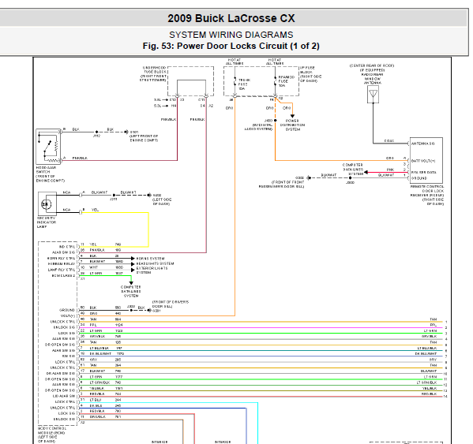Click the J211 splice dot on BLK/WHT wire

(114, 196)
